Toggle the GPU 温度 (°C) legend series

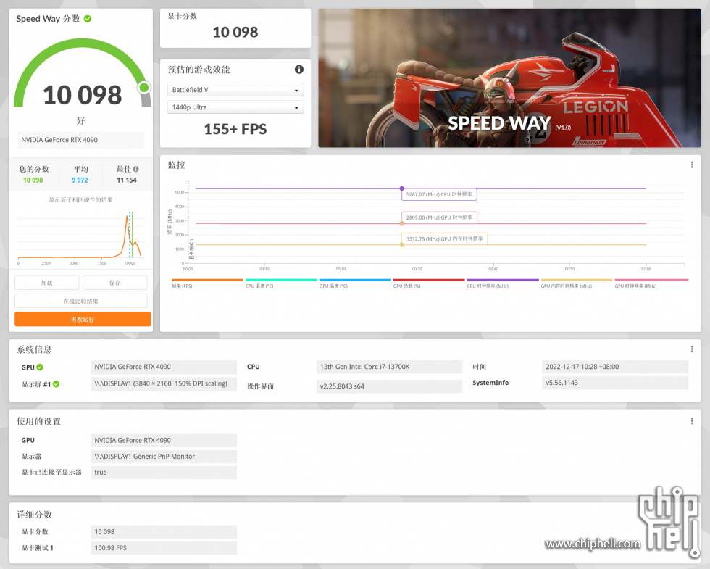coord(354,283)
